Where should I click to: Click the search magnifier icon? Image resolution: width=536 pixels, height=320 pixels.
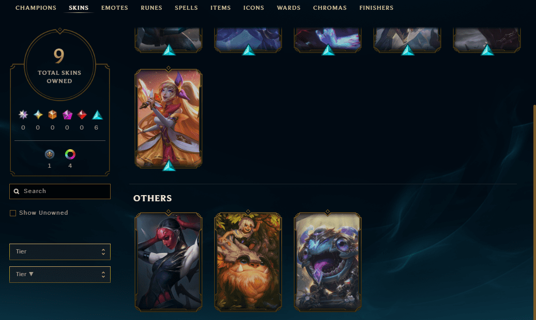point(17,191)
